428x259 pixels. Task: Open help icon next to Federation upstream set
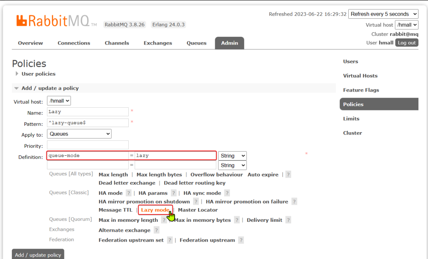coord(170,240)
